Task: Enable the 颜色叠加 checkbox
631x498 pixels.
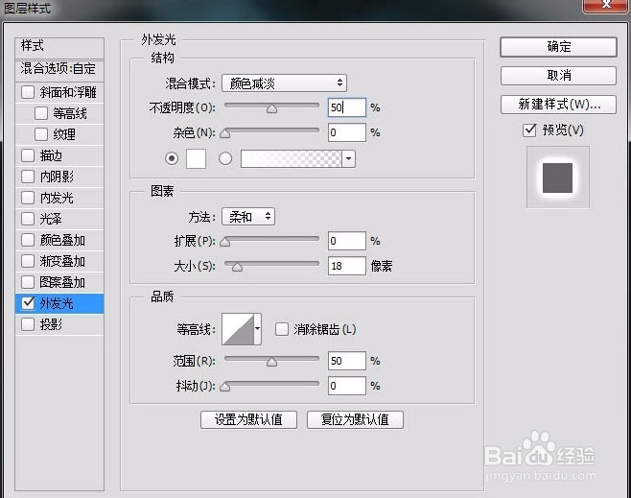Action: pos(28,240)
